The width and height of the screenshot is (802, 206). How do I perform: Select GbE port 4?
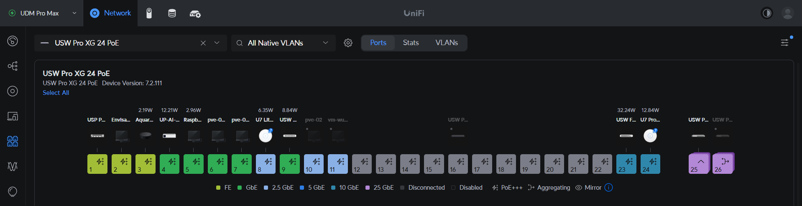(169, 164)
